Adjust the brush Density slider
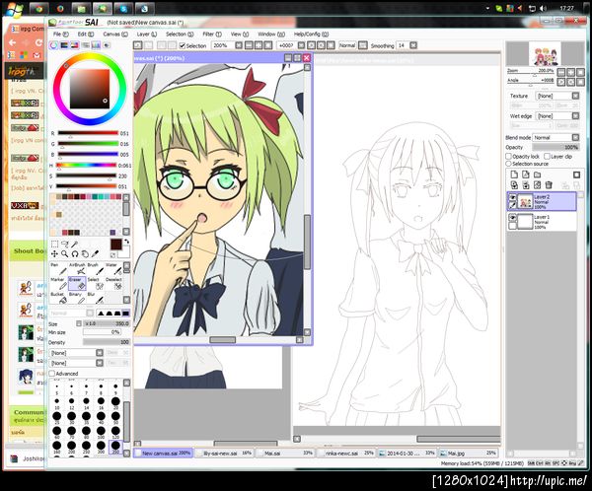The image size is (592, 491). [107, 342]
